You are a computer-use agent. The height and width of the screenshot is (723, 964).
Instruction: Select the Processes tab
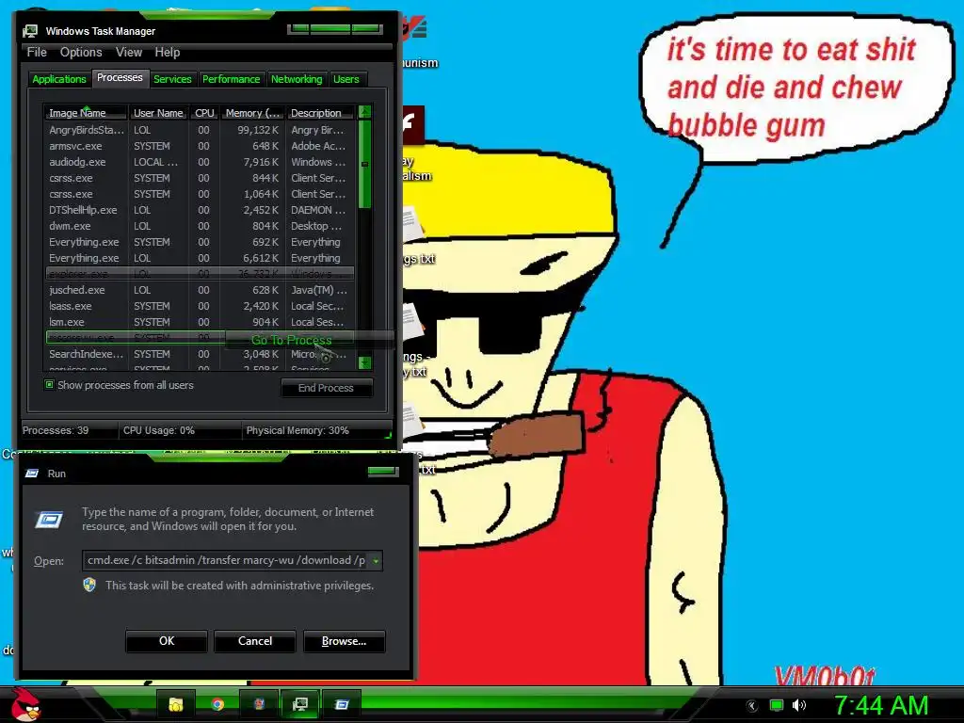tap(120, 78)
